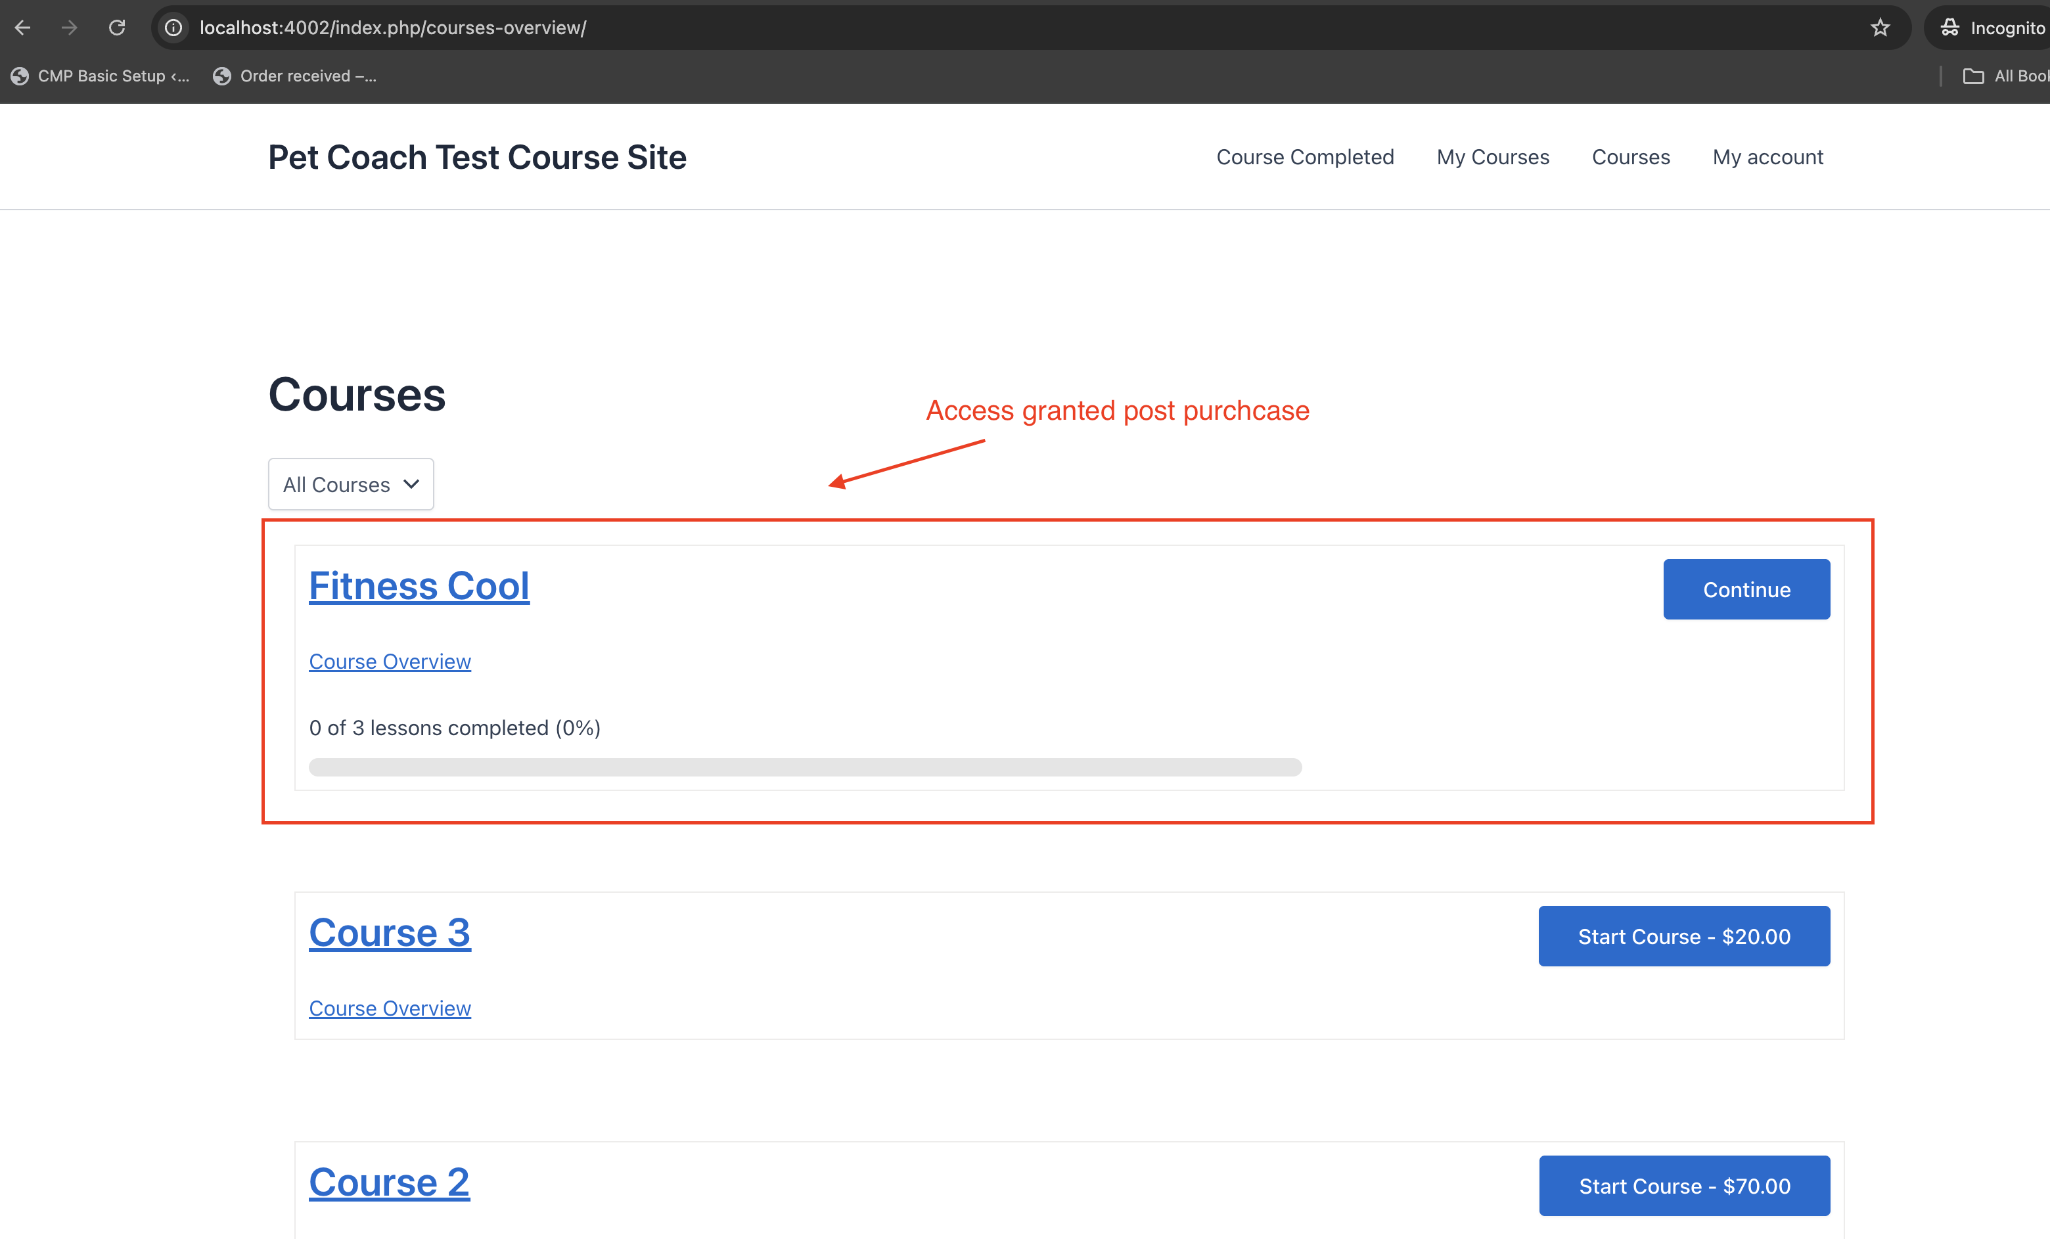Click the browser back navigation arrow
The image size is (2050, 1239).
22,27
